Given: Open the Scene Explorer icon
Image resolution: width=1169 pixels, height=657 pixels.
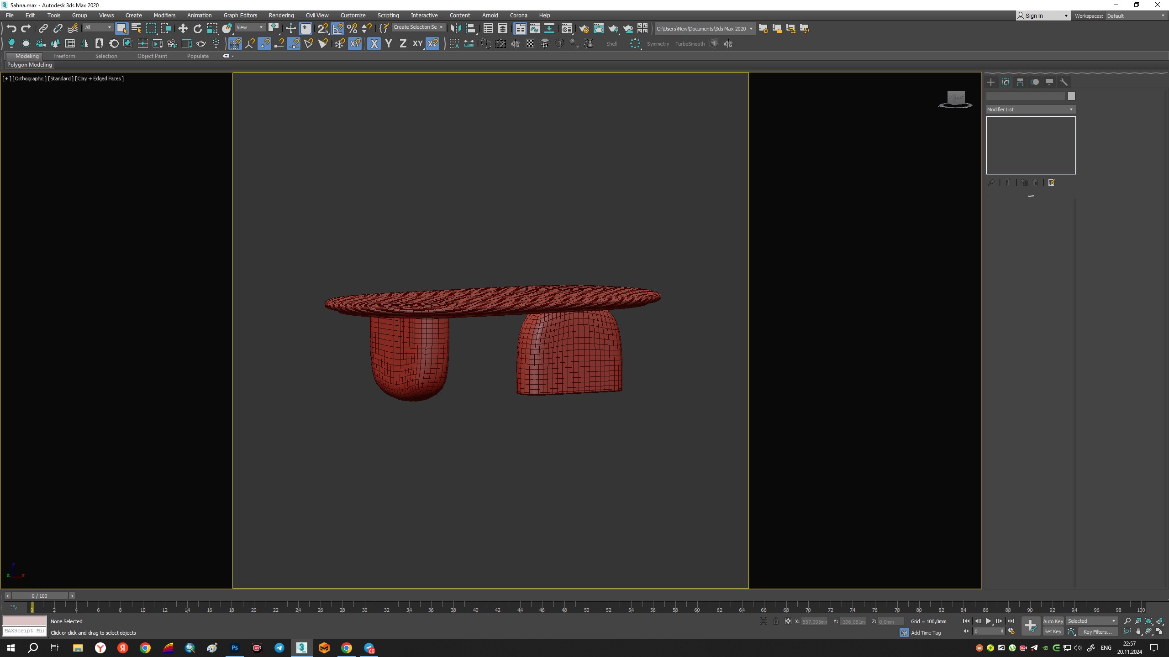Looking at the screenshot, I should [x=488, y=29].
